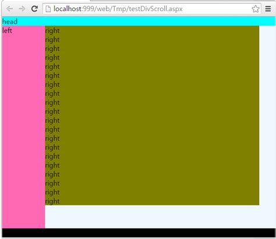The height and width of the screenshot is (239, 276).
Task: Click the "left" label in the pink column
Action: (7, 30)
